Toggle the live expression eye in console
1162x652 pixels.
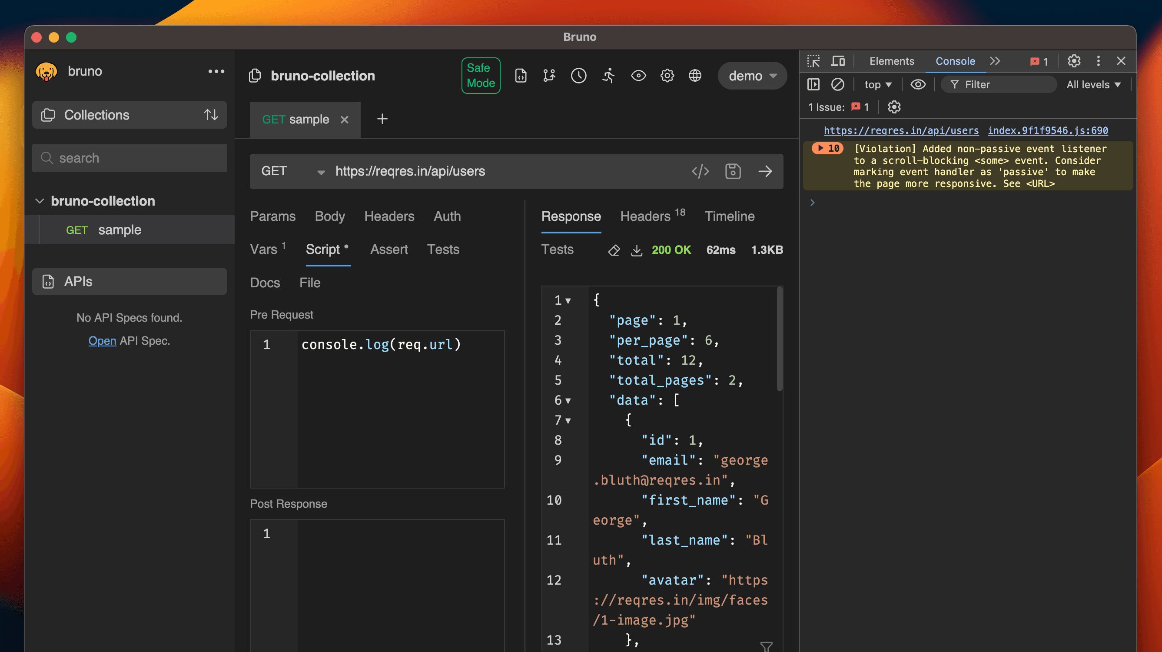tap(917, 84)
